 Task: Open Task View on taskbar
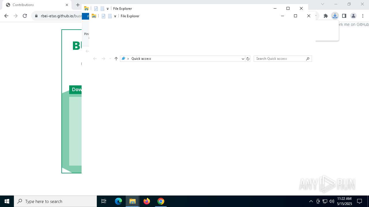click(104, 201)
